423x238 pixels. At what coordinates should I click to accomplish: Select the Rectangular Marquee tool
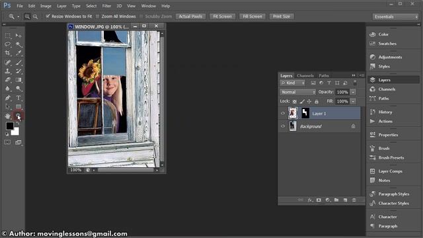(7, 36)
